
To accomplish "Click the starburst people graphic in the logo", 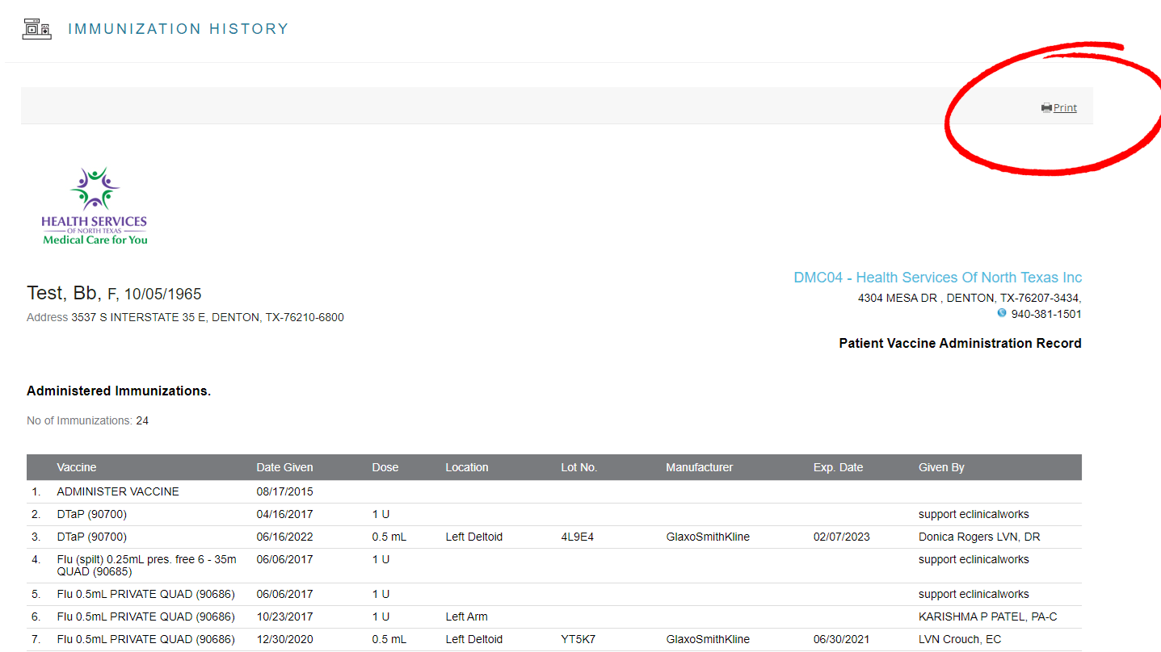I will coord(95,188).
